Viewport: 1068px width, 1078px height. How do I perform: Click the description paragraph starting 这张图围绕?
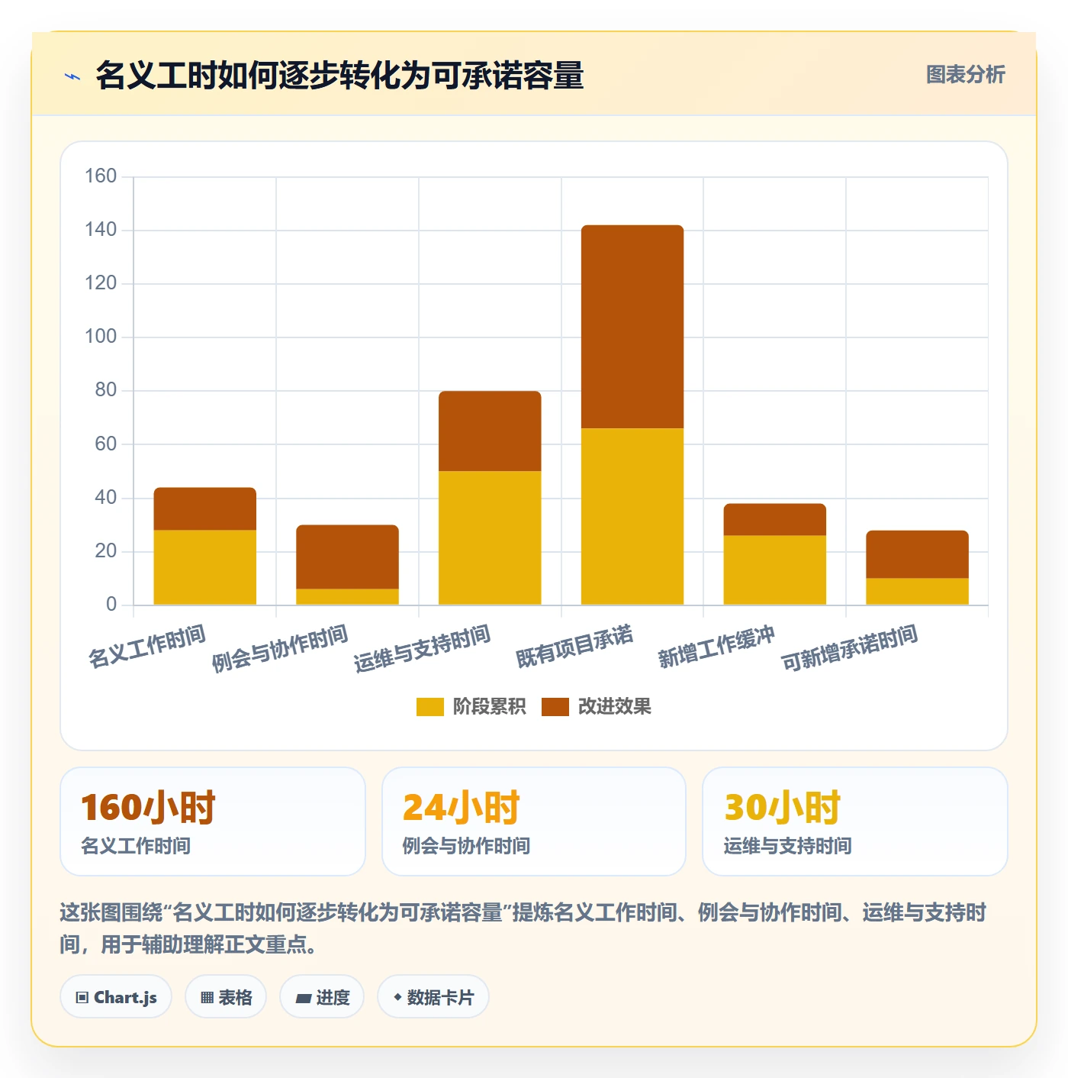point(523,928)
